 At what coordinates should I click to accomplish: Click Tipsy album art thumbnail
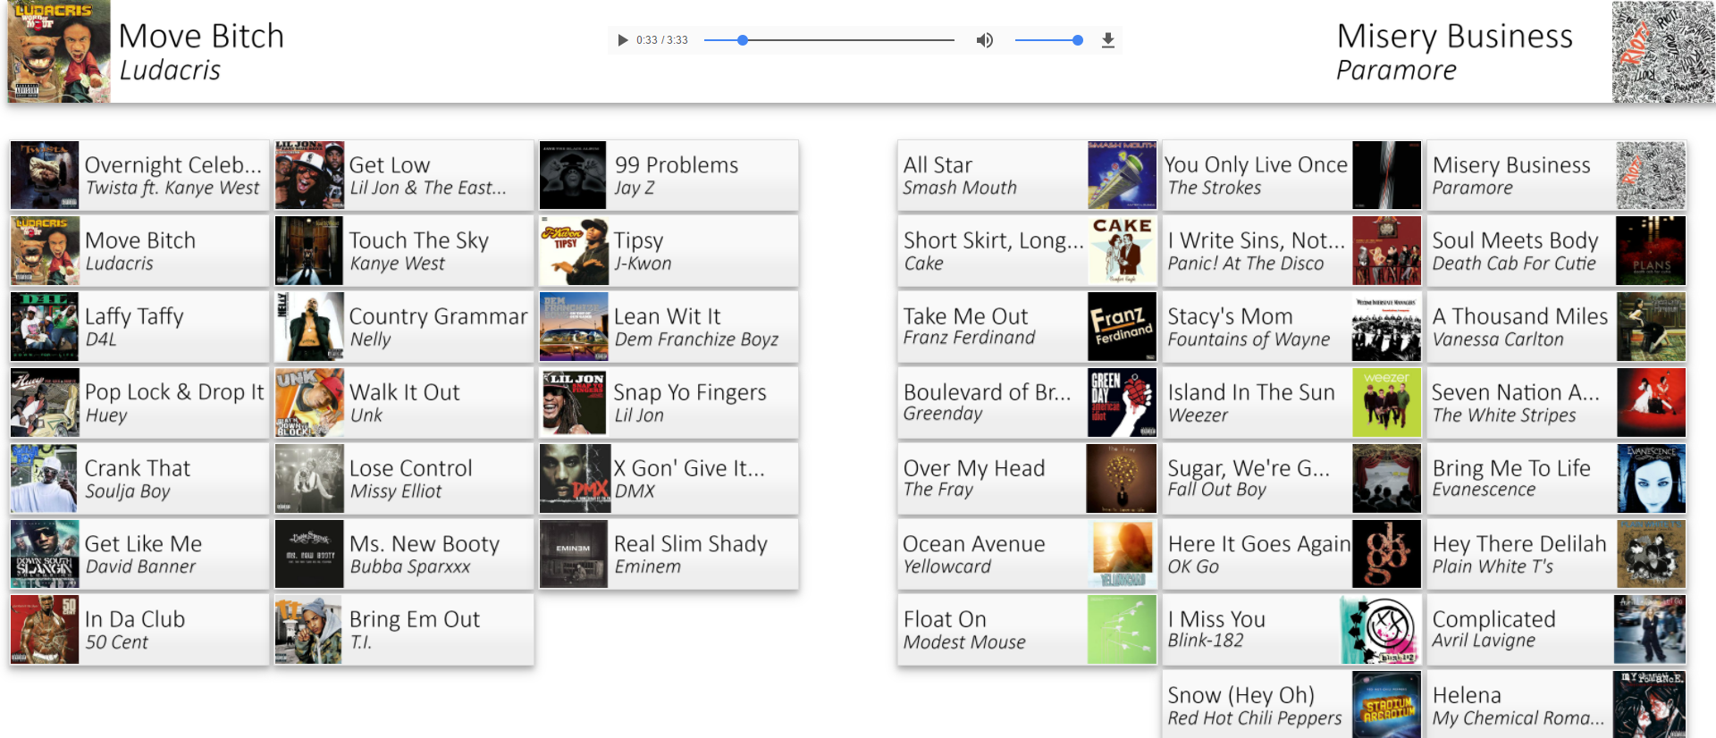[574, 251]
